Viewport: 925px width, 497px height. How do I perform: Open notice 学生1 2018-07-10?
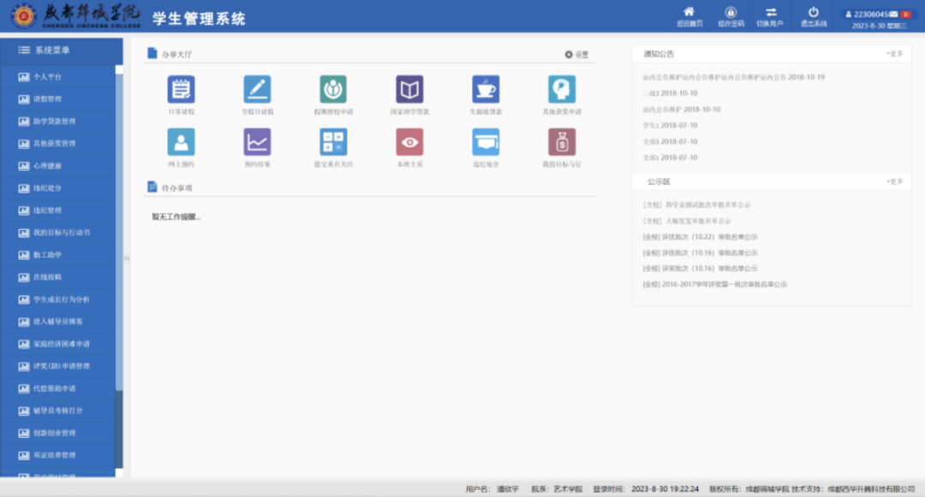point(670,126)
